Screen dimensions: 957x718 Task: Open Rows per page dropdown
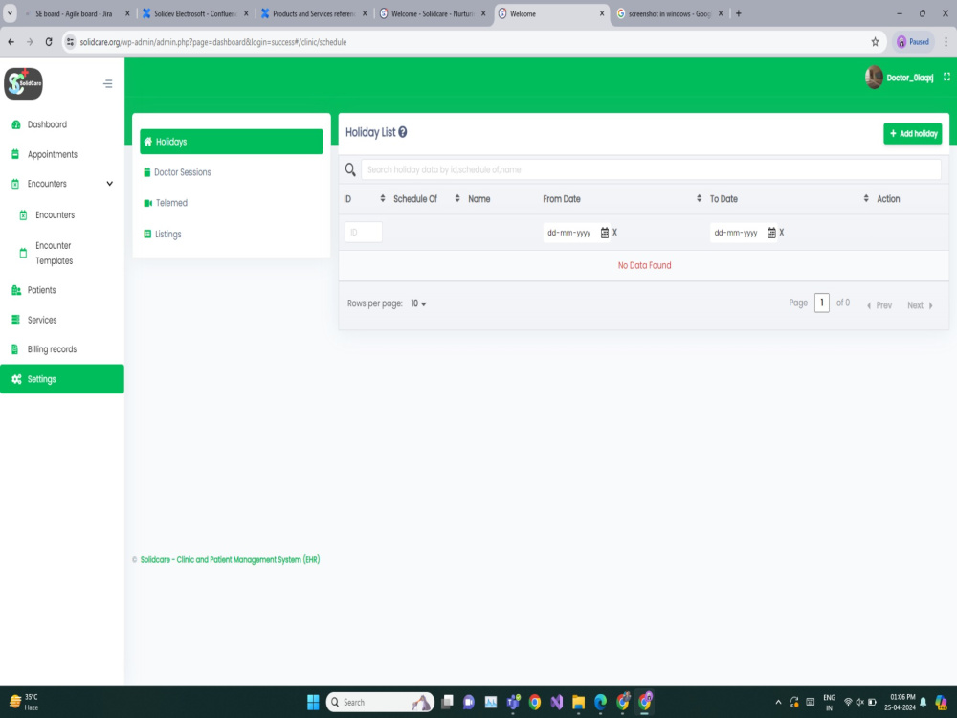point(419,303)
